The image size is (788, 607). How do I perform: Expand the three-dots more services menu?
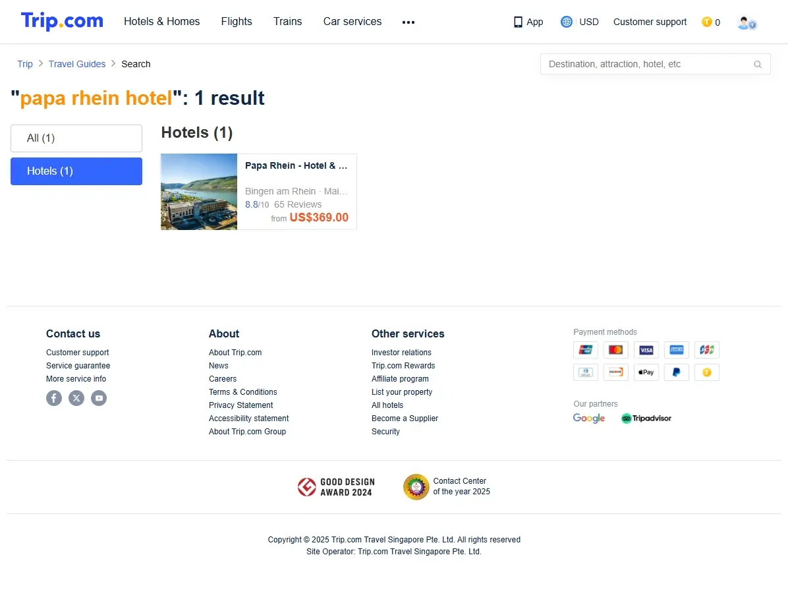pyautogui.click(x=408, y=22)
